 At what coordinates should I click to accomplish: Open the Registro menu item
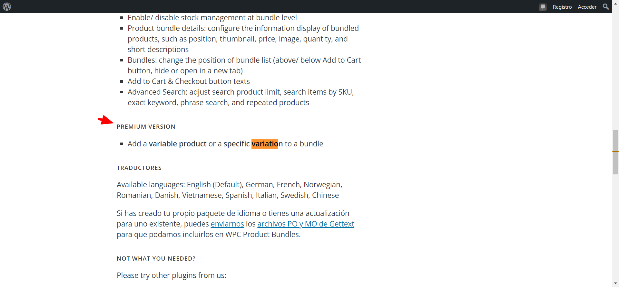[x=562, y=7]
